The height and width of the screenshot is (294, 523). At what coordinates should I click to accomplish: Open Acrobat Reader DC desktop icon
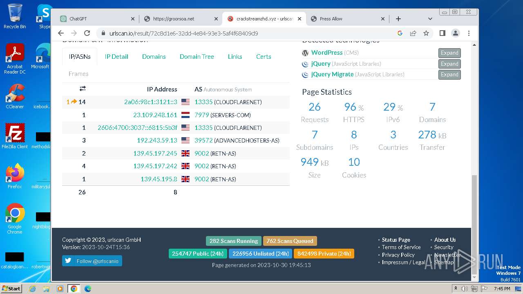[15, 59]
